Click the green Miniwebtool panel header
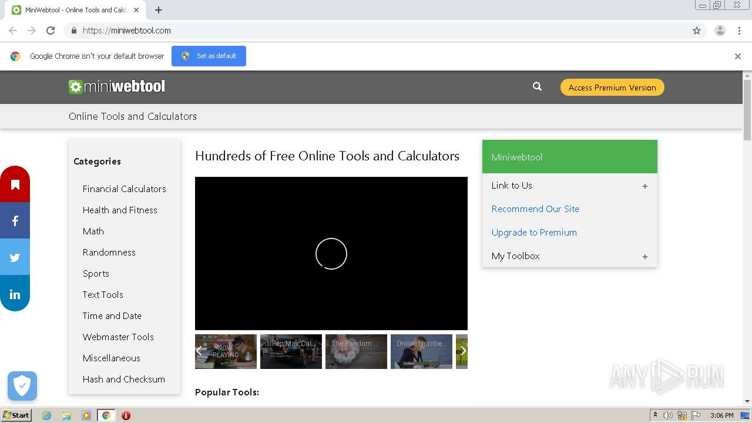 [569, 157]
